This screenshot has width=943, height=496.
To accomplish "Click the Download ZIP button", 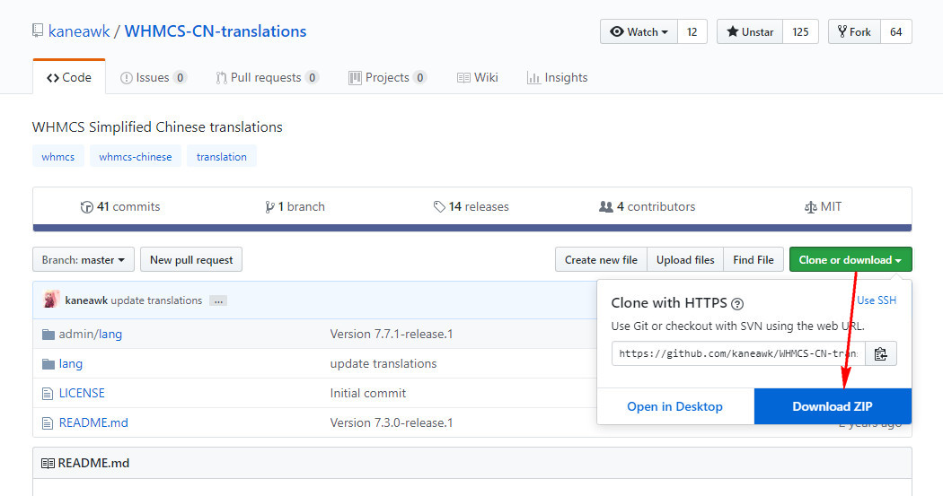I will [x=833, y=406].
